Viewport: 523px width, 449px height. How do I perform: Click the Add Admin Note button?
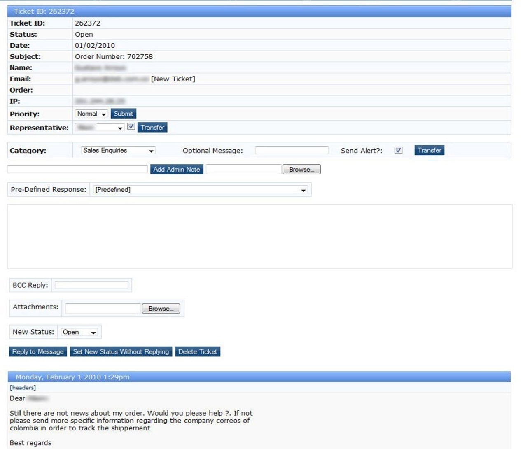176,169
